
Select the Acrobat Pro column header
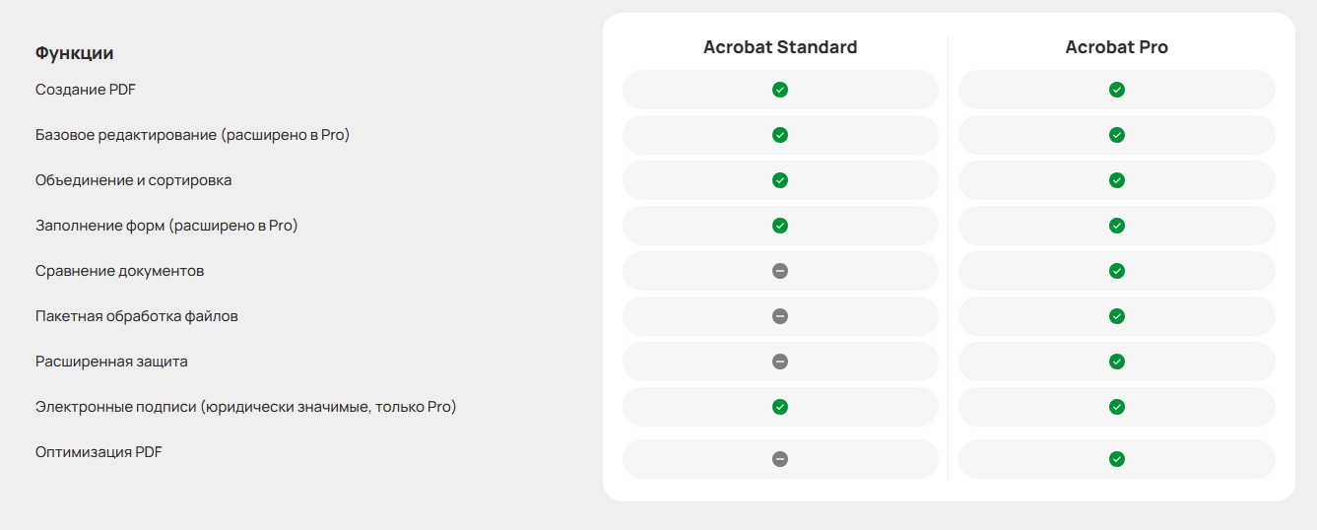pos(1116,47)
